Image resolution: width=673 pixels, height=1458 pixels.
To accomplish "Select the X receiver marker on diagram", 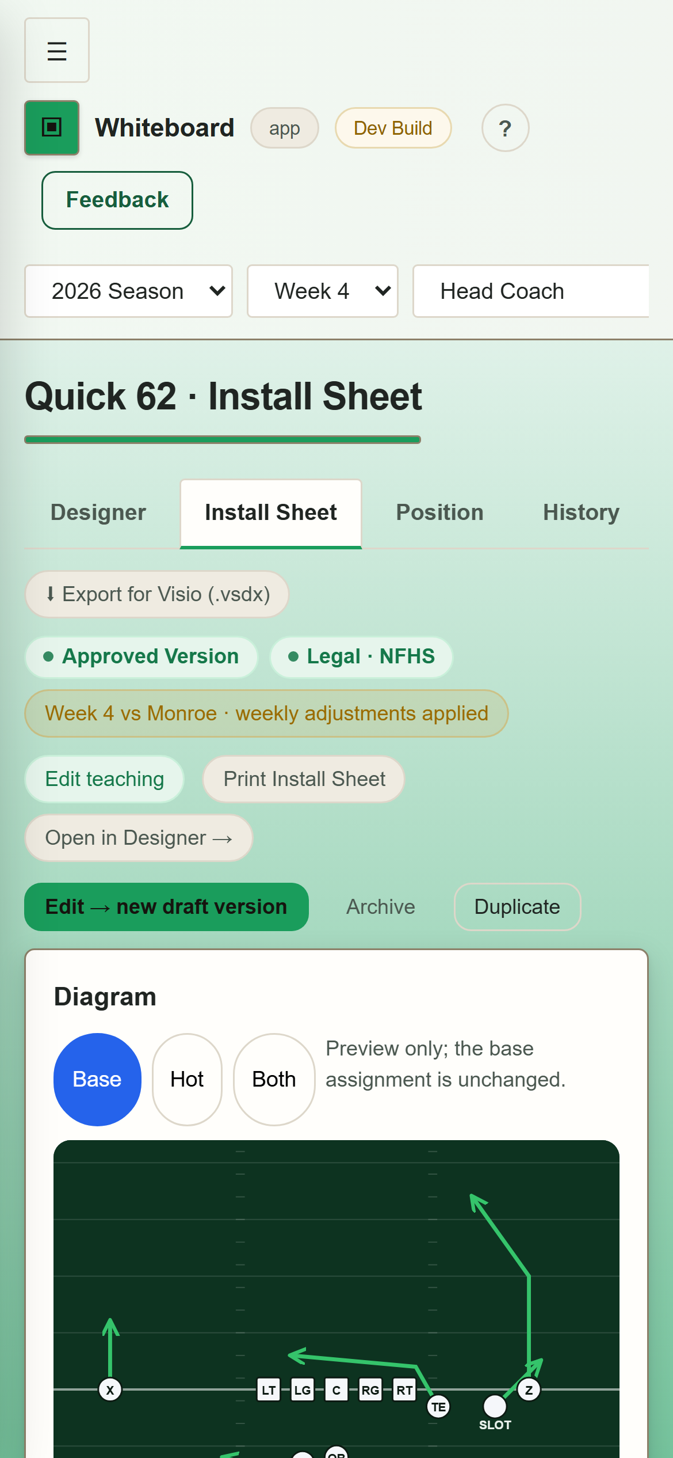I will [110, 1389].
